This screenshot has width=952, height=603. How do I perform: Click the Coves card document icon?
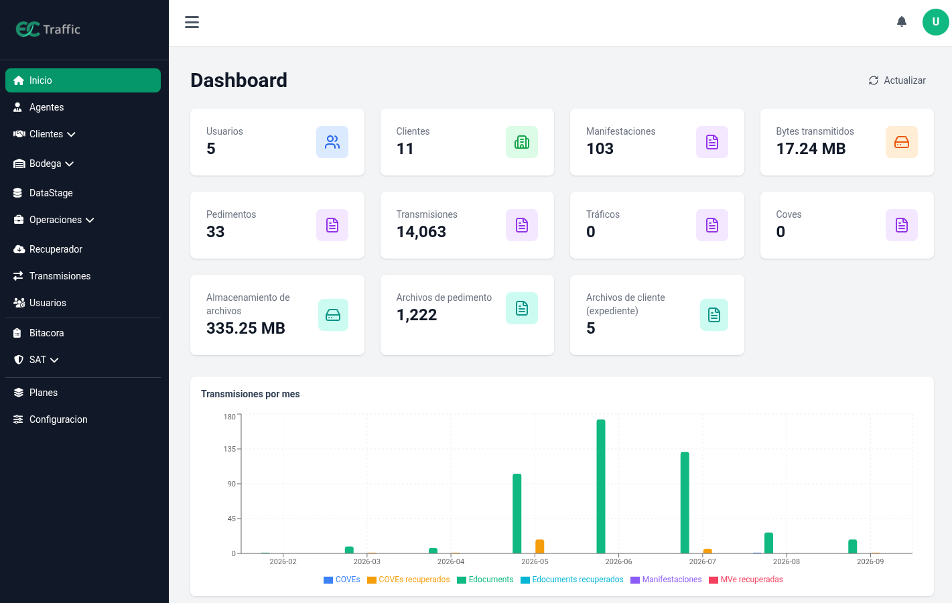click(x=902, y=225)
